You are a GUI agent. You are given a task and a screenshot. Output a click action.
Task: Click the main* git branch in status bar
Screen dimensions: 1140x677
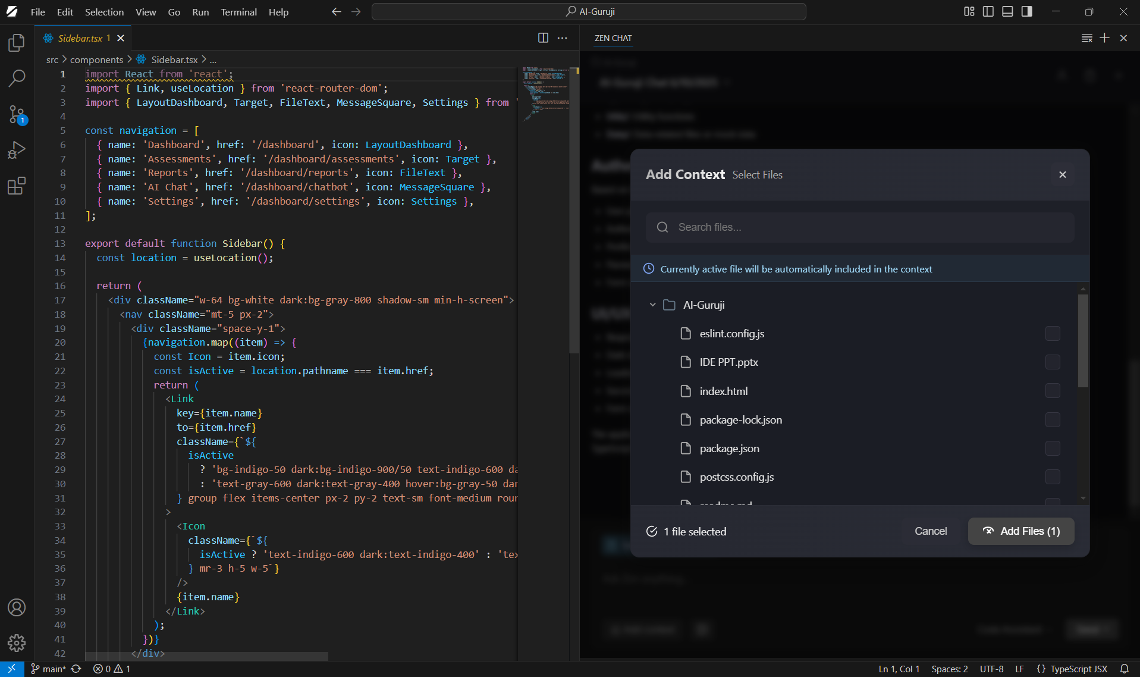(x=49, y=669)
